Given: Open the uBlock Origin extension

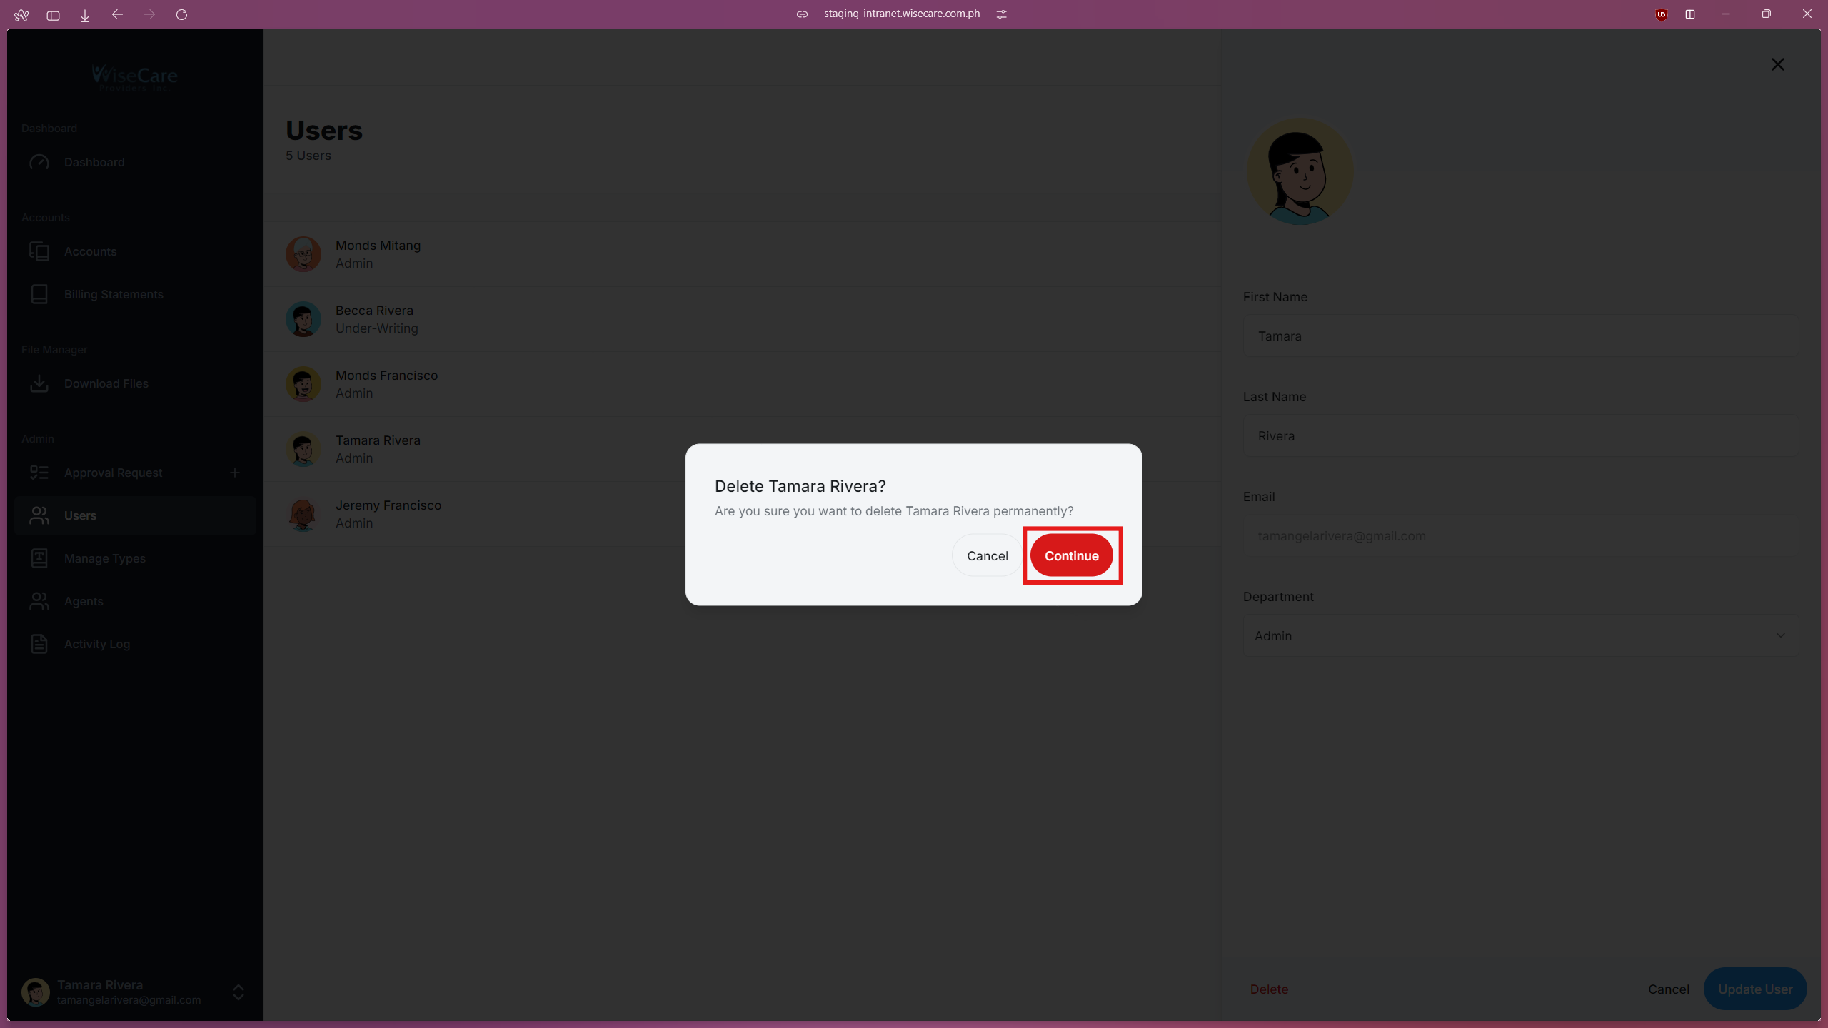Looking at the screenshot, I should tap(1660, 14).
